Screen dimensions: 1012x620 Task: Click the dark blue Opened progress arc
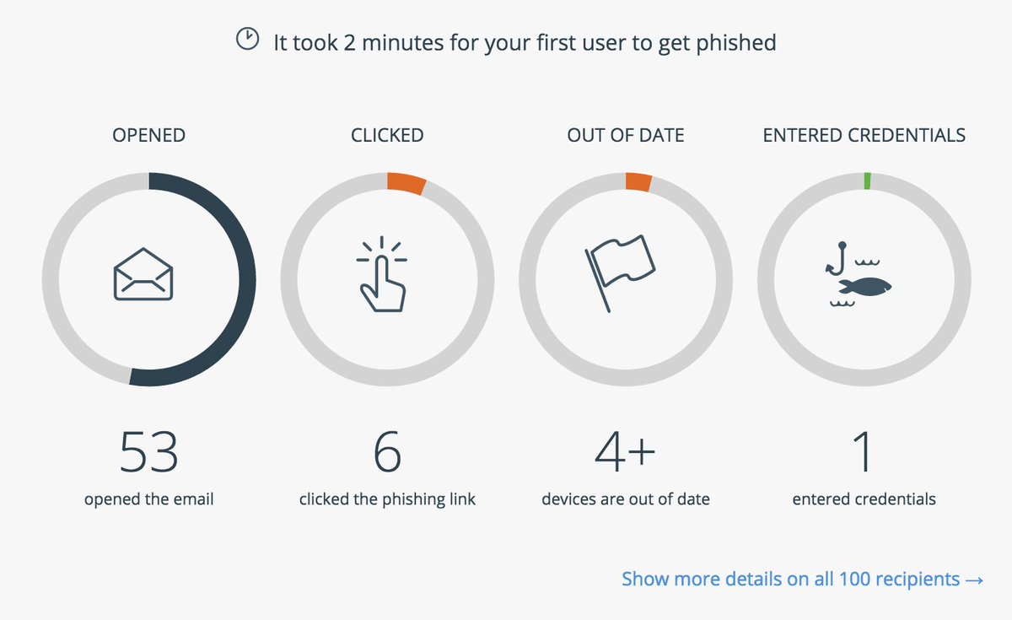246,278
